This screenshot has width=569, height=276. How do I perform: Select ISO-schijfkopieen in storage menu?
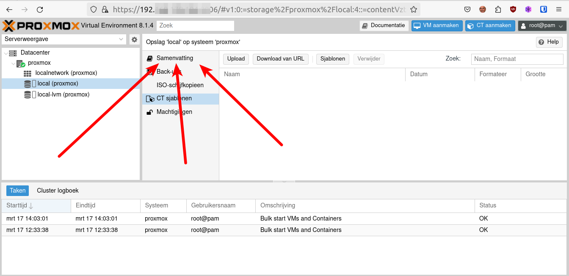(180, 85)
